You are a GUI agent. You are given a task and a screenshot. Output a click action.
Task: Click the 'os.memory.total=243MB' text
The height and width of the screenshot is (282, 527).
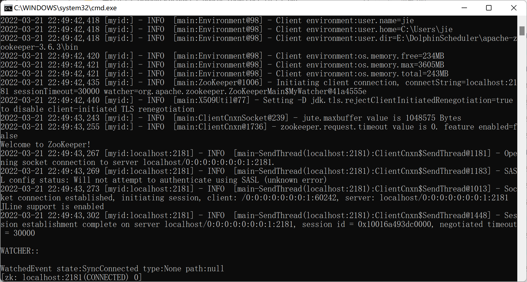pyautogui.click(x=403, y=74)
